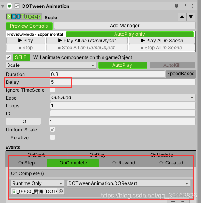
Task: Switch to the OnRewind event tab
Action: (124, 163)
